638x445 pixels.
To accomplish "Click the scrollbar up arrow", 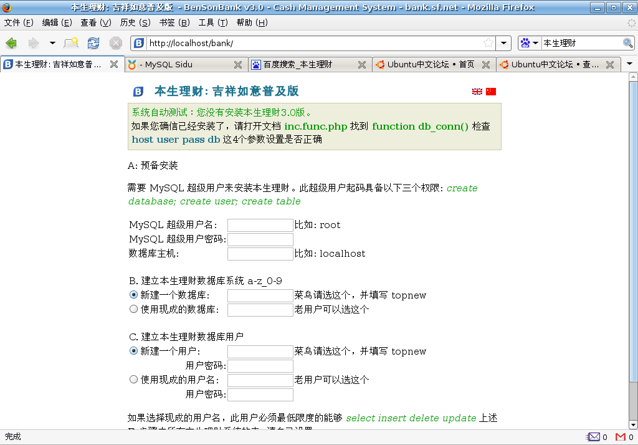I will [x=633, y=77].
